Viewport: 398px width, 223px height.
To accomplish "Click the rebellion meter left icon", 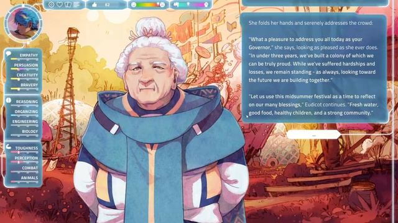I will tap(176, 4).
